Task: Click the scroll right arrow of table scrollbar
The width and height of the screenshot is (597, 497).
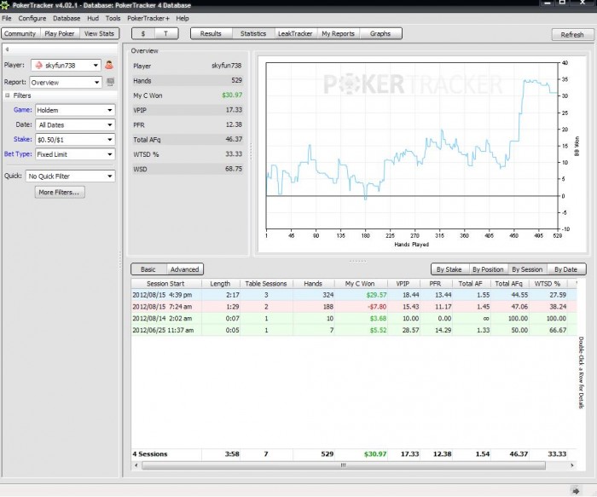Action: click(x=572, y=465)
